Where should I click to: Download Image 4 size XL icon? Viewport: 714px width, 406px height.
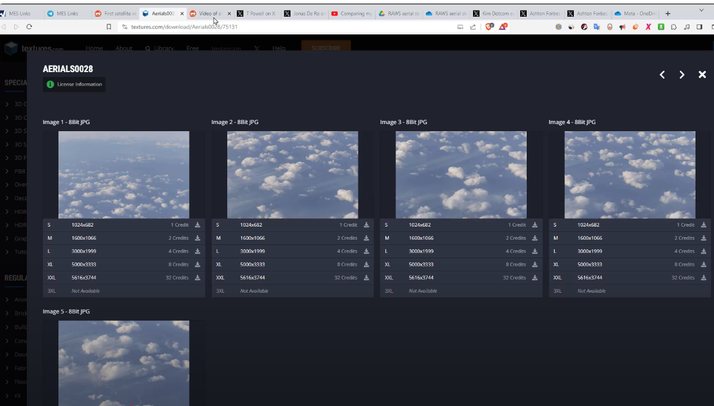(703, 265)
